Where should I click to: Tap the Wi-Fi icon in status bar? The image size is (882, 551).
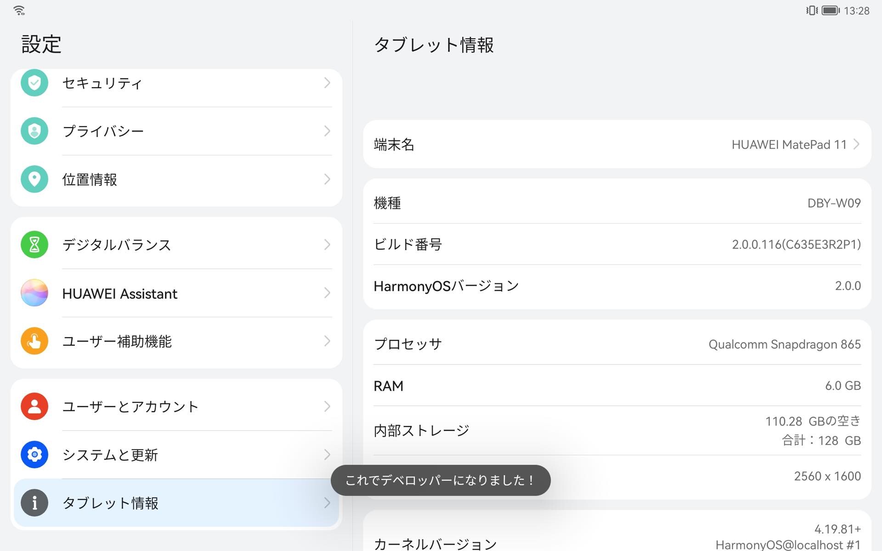pos(19,10)
